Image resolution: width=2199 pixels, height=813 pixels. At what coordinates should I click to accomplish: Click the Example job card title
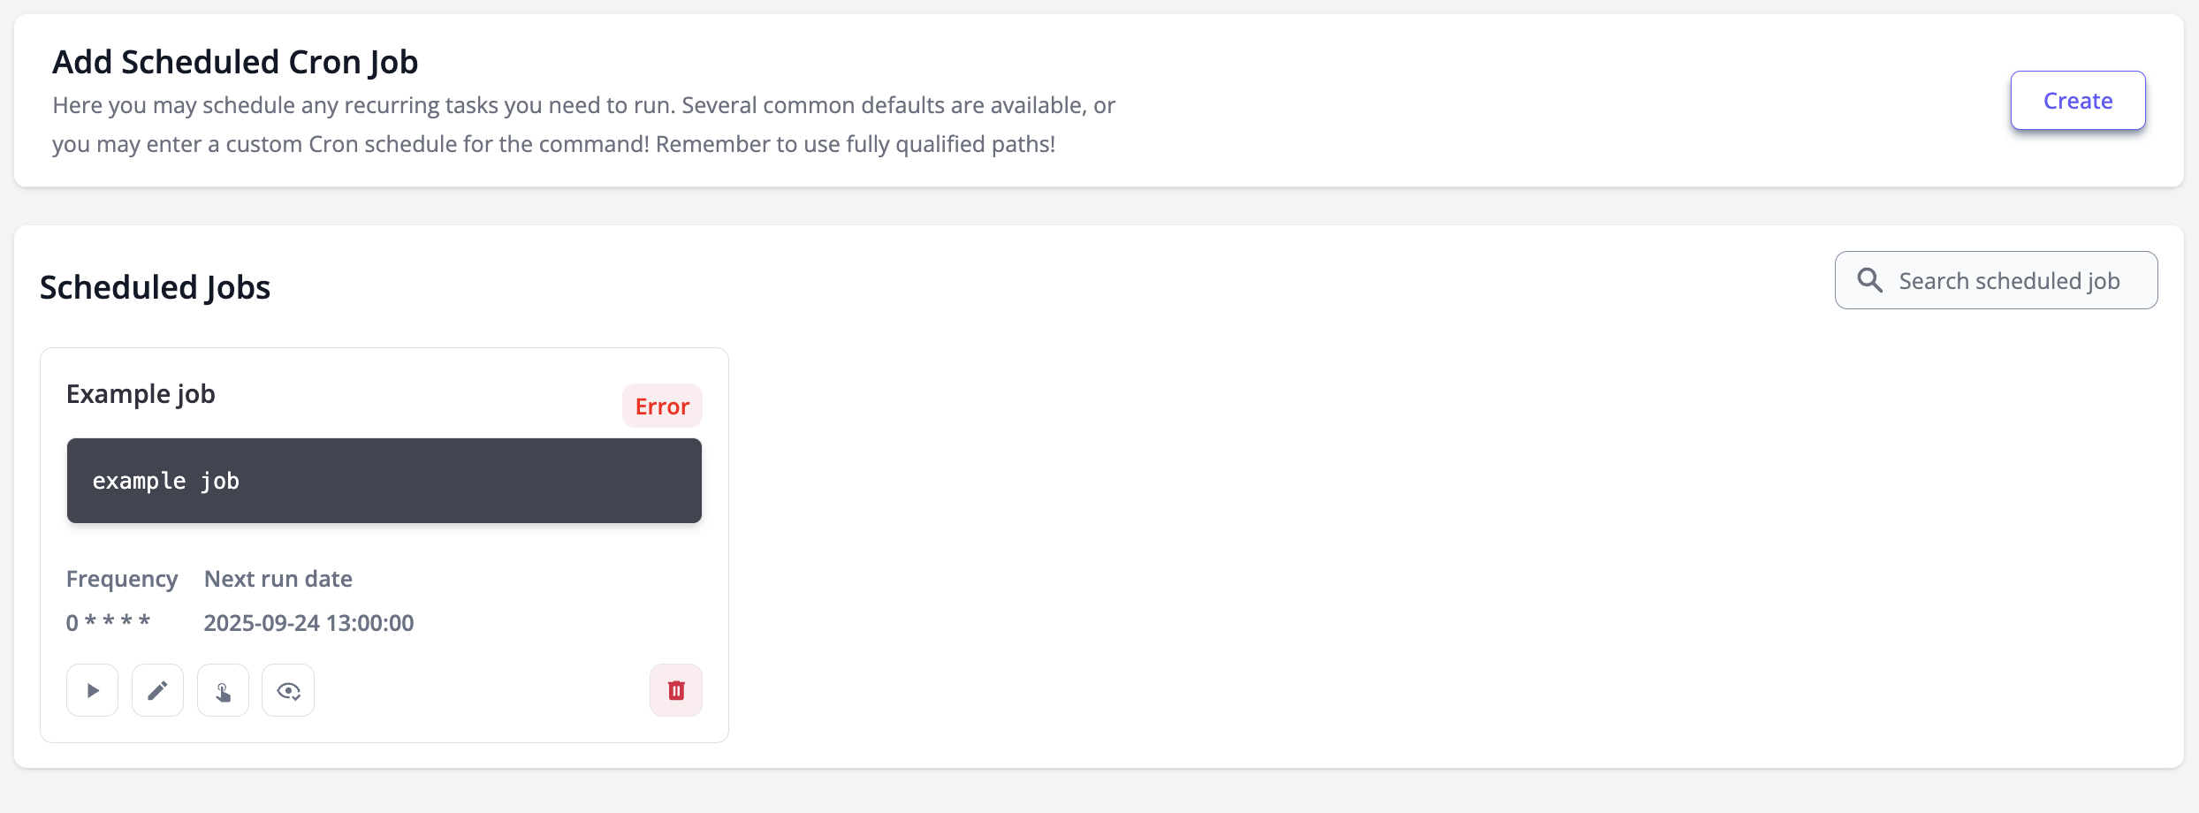pyautogui.click(x=141, y=394)
